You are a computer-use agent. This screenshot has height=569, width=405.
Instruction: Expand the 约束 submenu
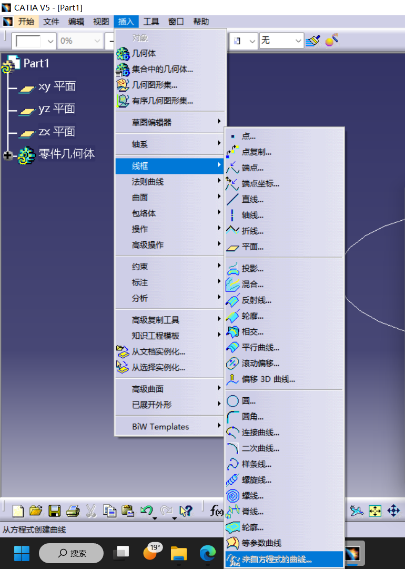pos(169,267)
